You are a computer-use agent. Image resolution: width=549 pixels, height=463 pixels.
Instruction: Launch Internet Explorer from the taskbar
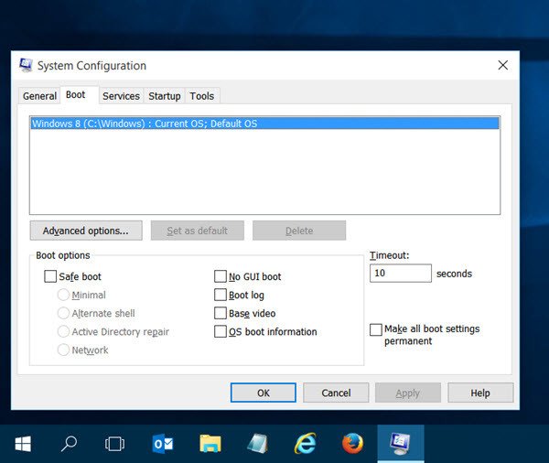(305, 444)
